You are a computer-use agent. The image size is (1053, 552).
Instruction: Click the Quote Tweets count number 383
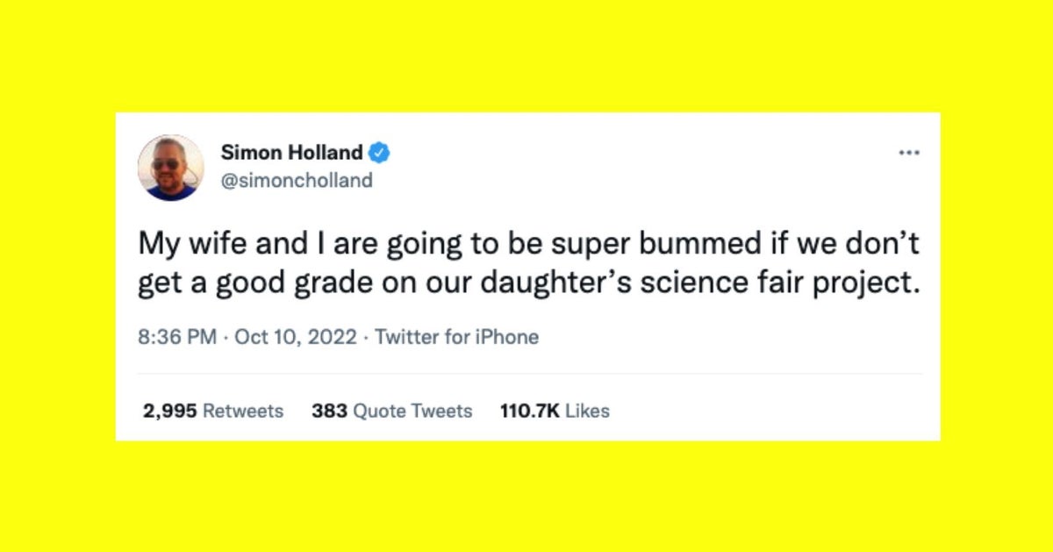point(330,410)
